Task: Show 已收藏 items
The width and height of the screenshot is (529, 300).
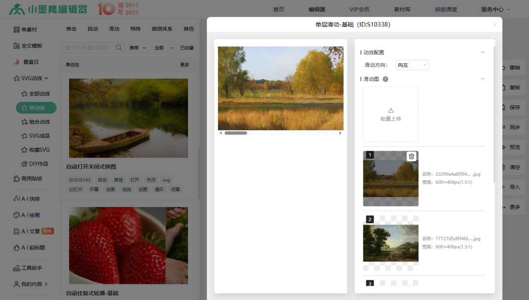Action: [x=187, y=48]
